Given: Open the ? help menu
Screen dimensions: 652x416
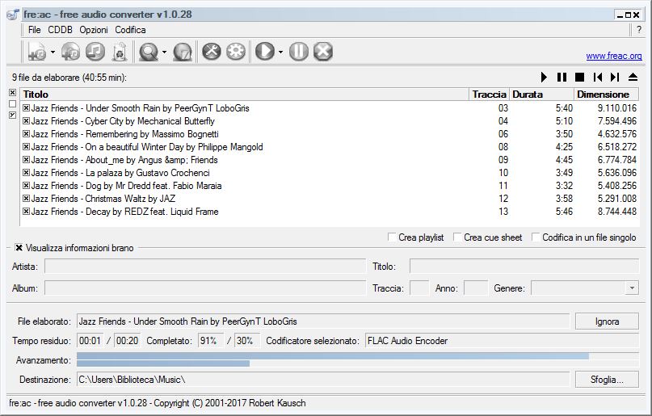Looking at the screenshot, I should pyautogui.click(x=639, y=30).
